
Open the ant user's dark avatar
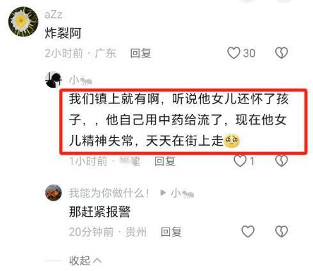53,79
